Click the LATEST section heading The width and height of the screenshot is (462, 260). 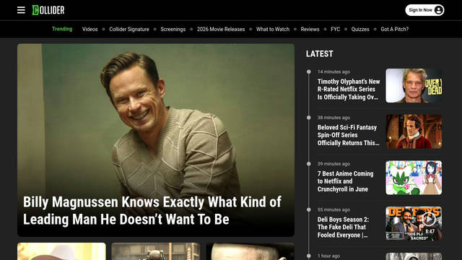[319, 54]
